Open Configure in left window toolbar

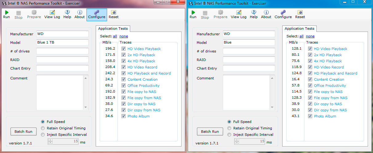(97, 15)
